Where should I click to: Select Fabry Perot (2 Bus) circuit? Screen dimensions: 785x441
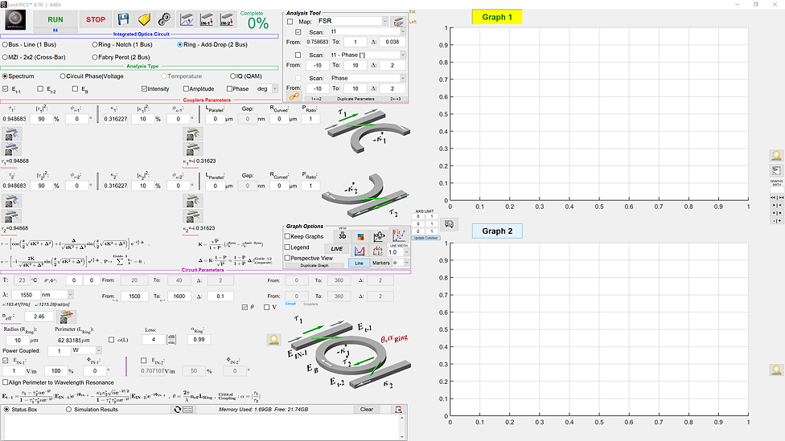[121, 57]
